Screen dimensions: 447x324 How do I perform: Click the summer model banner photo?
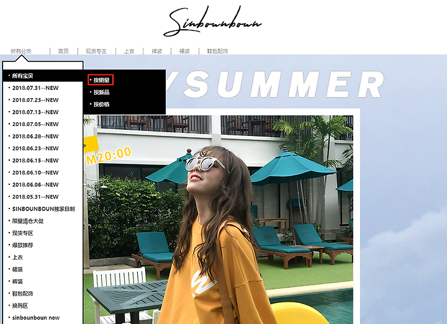coord(218,220)
